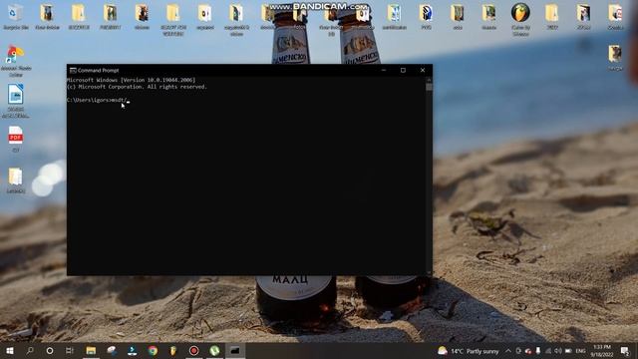This screenshot has height=359, width=638.
Task: Open Task View on the taskbar
Action: coord(70,350)
